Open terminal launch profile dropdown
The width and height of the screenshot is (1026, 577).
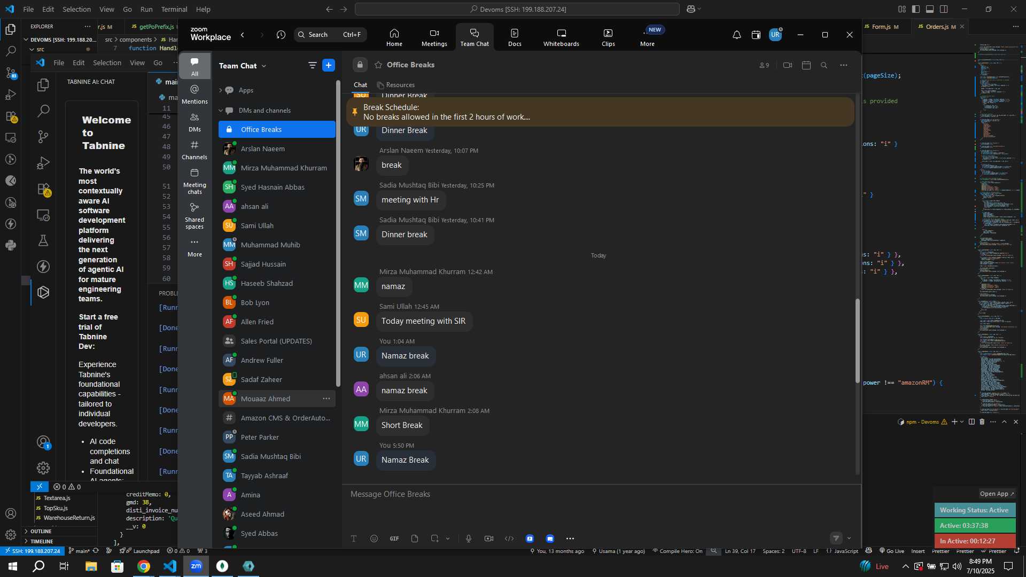(x=962, y=422)
